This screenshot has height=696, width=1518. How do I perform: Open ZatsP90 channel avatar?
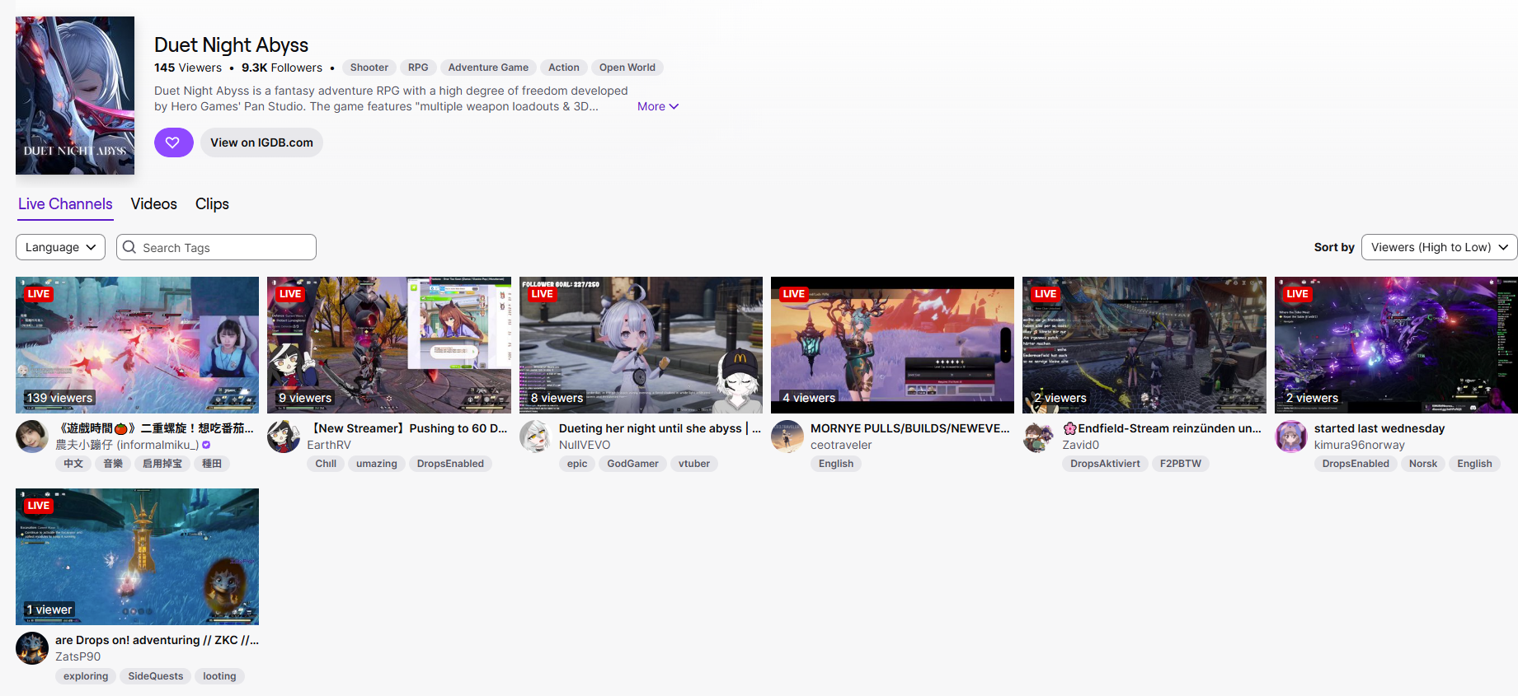(x=32, y=648)
